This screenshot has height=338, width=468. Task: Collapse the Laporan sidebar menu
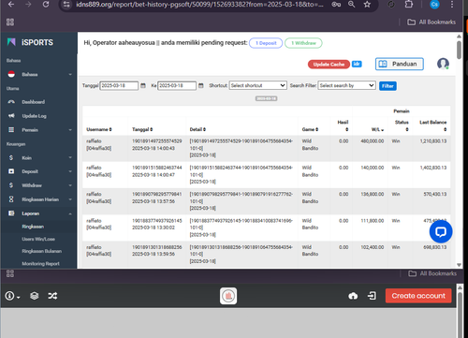pos(39,213)
